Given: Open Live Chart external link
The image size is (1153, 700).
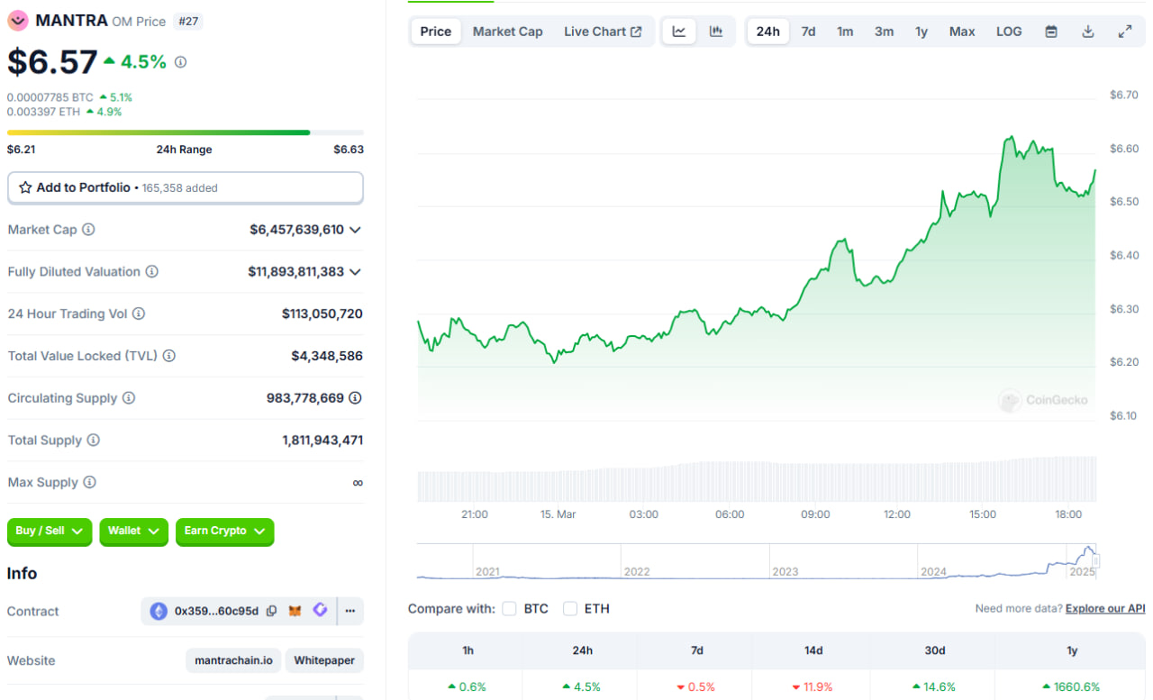Looking at the screenshot, I should coord(603,32).
